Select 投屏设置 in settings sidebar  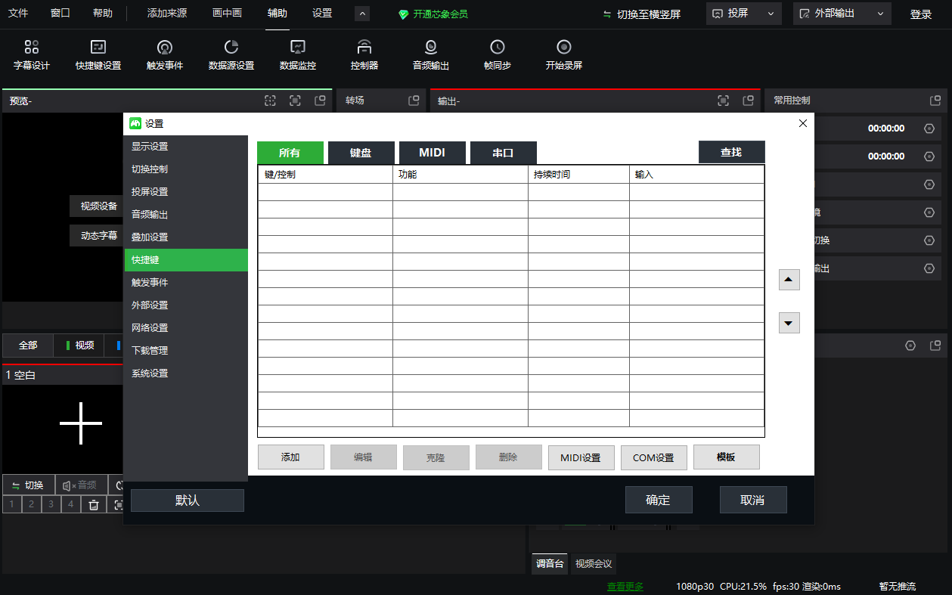186,192
